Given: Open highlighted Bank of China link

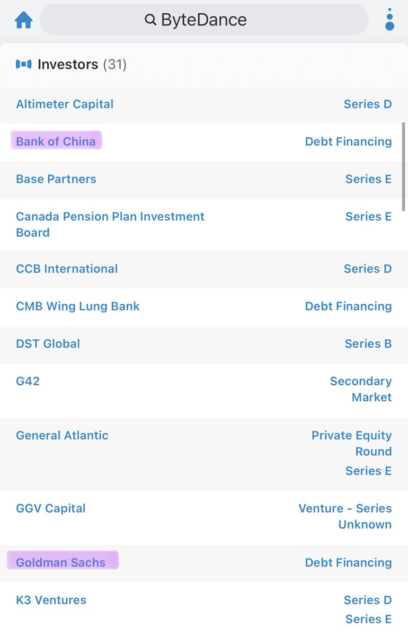Looking at the screenshot, I should click(x=56, y=142).
